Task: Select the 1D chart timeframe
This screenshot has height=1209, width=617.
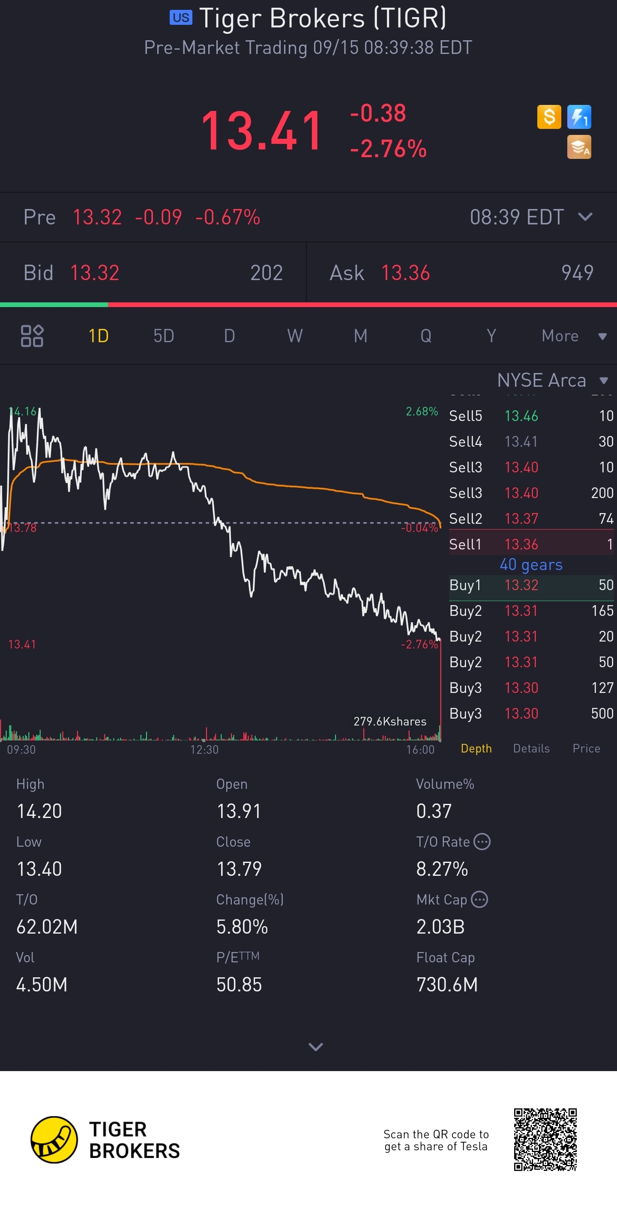Action: point(99,336)
